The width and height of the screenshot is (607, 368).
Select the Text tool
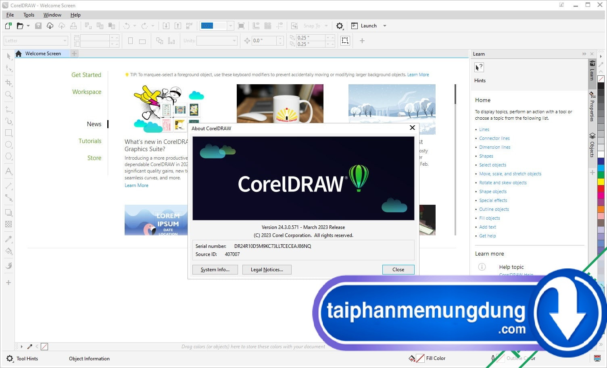(8, 171)
